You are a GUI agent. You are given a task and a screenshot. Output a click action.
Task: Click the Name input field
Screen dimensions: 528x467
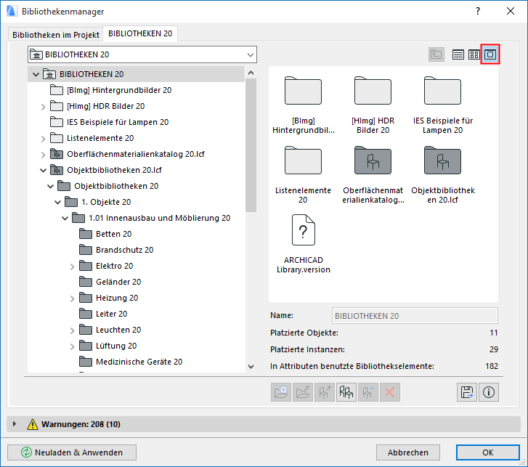pyautogui.click(x=415, y=316)
